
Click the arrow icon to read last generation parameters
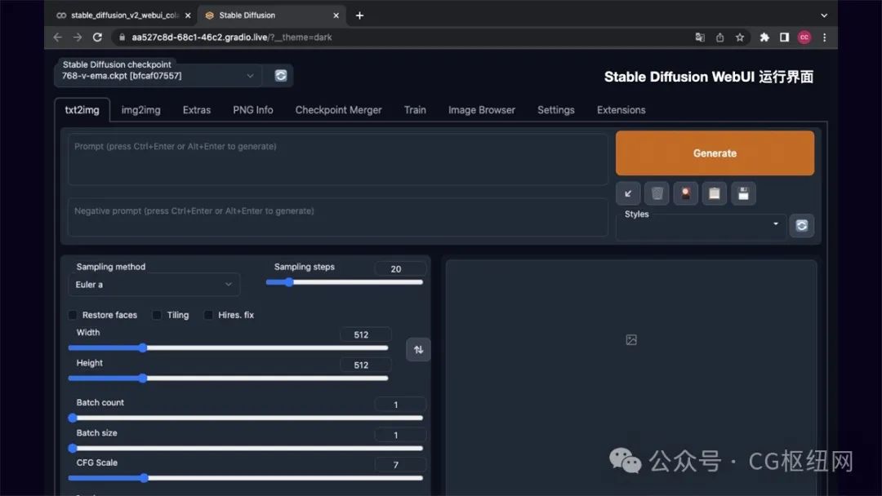point(628,194)
